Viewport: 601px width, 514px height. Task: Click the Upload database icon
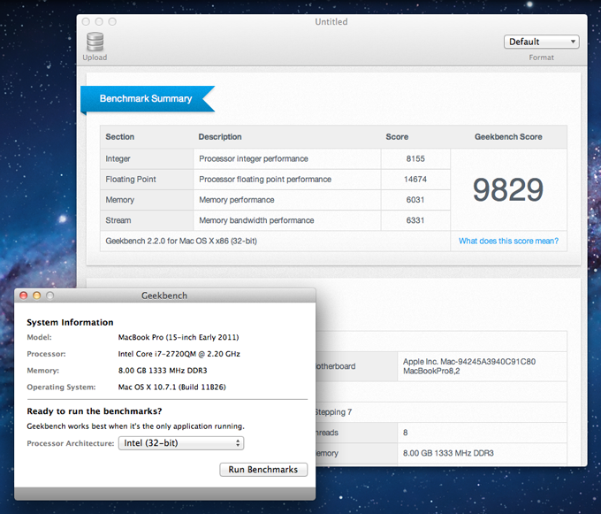click(95, 42)
